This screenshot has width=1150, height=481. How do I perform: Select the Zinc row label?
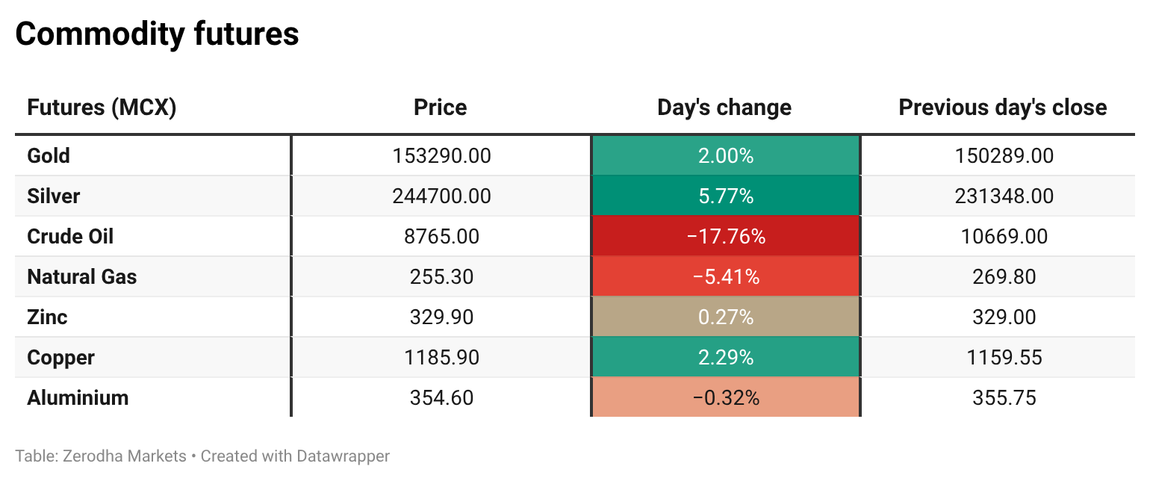coord(47,317)
